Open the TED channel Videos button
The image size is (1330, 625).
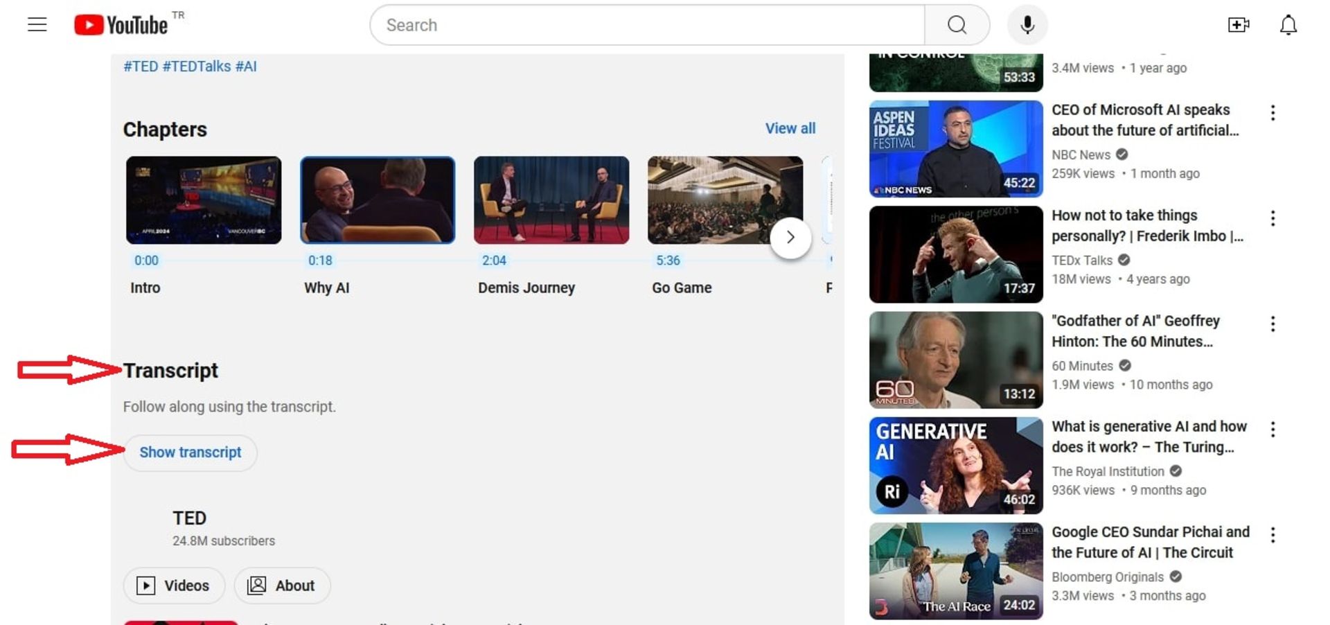pyautogui.click(x=174, y=586)
